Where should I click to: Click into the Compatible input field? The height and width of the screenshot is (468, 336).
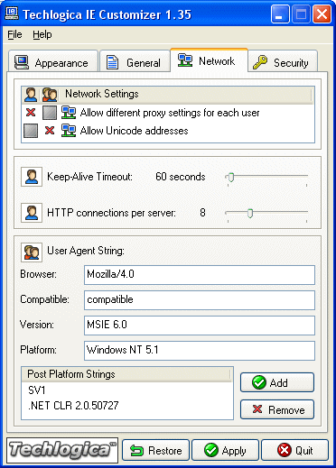tap(200, 300)
